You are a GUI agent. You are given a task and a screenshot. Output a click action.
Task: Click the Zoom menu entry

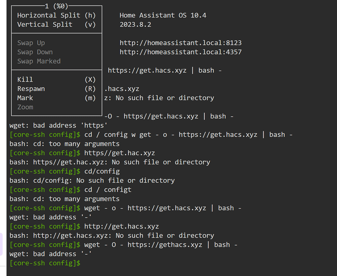pyautogui.click(x=25, y=107)
